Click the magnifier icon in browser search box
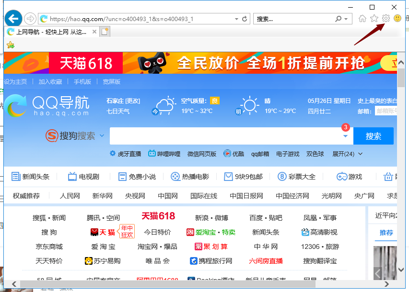The width and height of the screenshot is (409, 292). 339,19
